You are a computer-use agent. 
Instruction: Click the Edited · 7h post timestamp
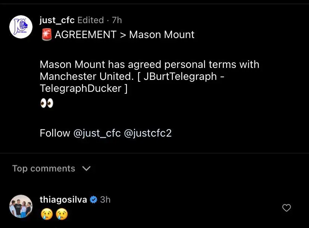100,20
